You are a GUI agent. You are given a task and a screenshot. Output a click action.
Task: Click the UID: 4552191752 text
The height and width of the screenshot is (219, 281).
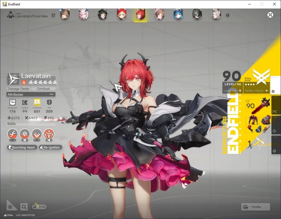click(x=25, y=215)
